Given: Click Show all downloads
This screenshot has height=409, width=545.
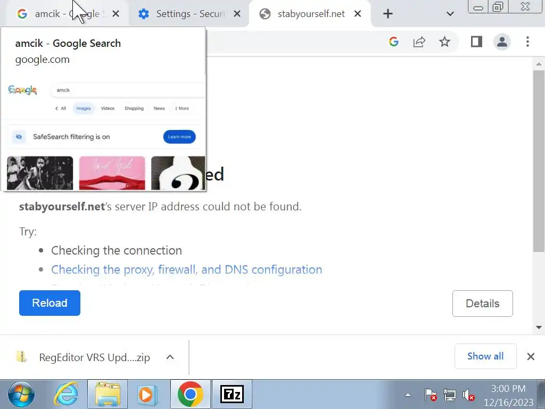Looking at the screenshot, I should 485,356.
